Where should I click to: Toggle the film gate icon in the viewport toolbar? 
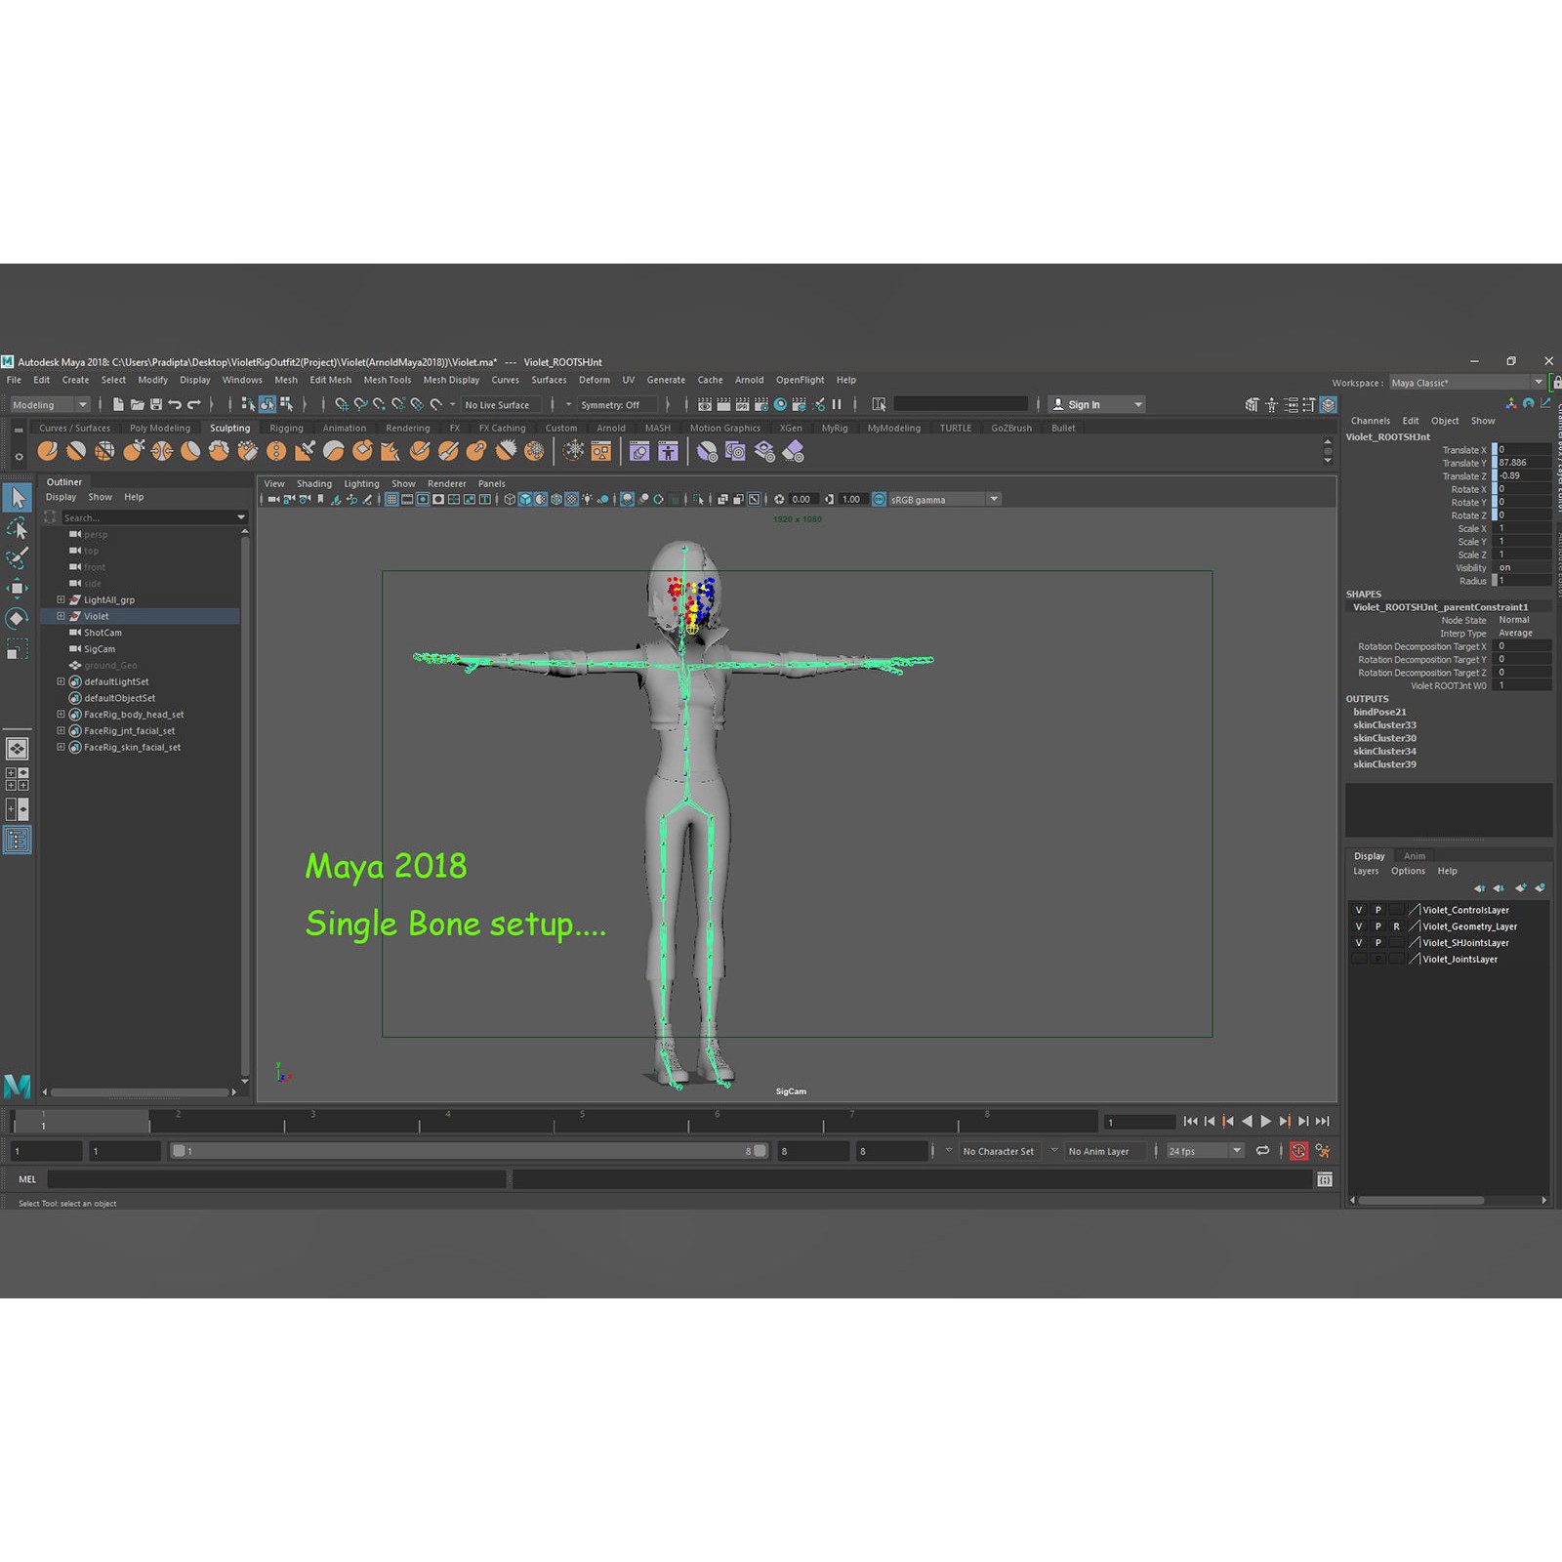407,499
